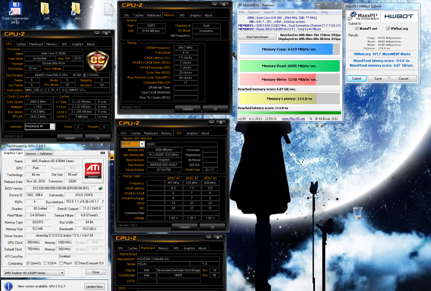Click Save in MaxxPI / HWbot dialog
The height and width of the screenshot is (291, 431).
coord(378,79)
